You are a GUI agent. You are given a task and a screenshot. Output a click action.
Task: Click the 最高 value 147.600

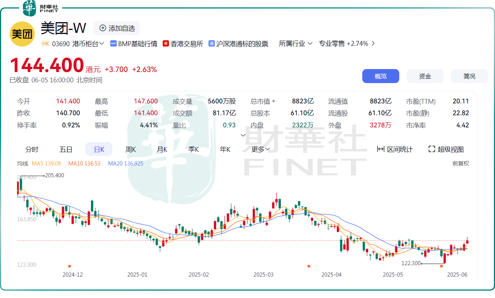(x=146, y=101)
